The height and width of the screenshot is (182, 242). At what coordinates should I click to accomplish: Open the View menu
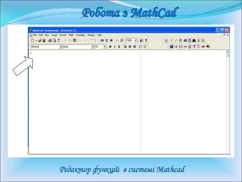point(47,35)
